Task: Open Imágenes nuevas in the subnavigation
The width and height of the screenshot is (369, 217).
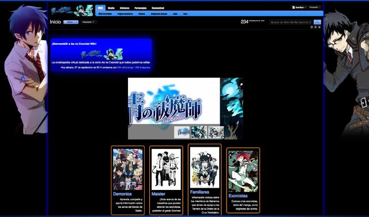Action: 159,14
